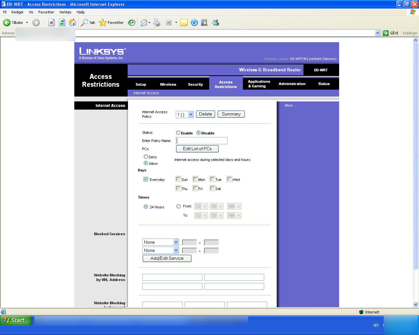Click the Edit List of PCs button
This screenshot has width=419, height=335.
pyautogui.click(x=197, y=149)
